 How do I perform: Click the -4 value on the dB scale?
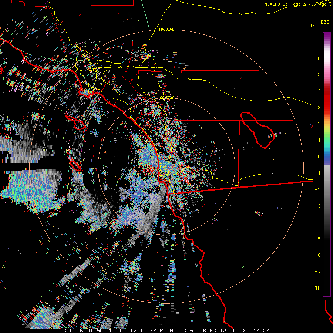[318, 222]
